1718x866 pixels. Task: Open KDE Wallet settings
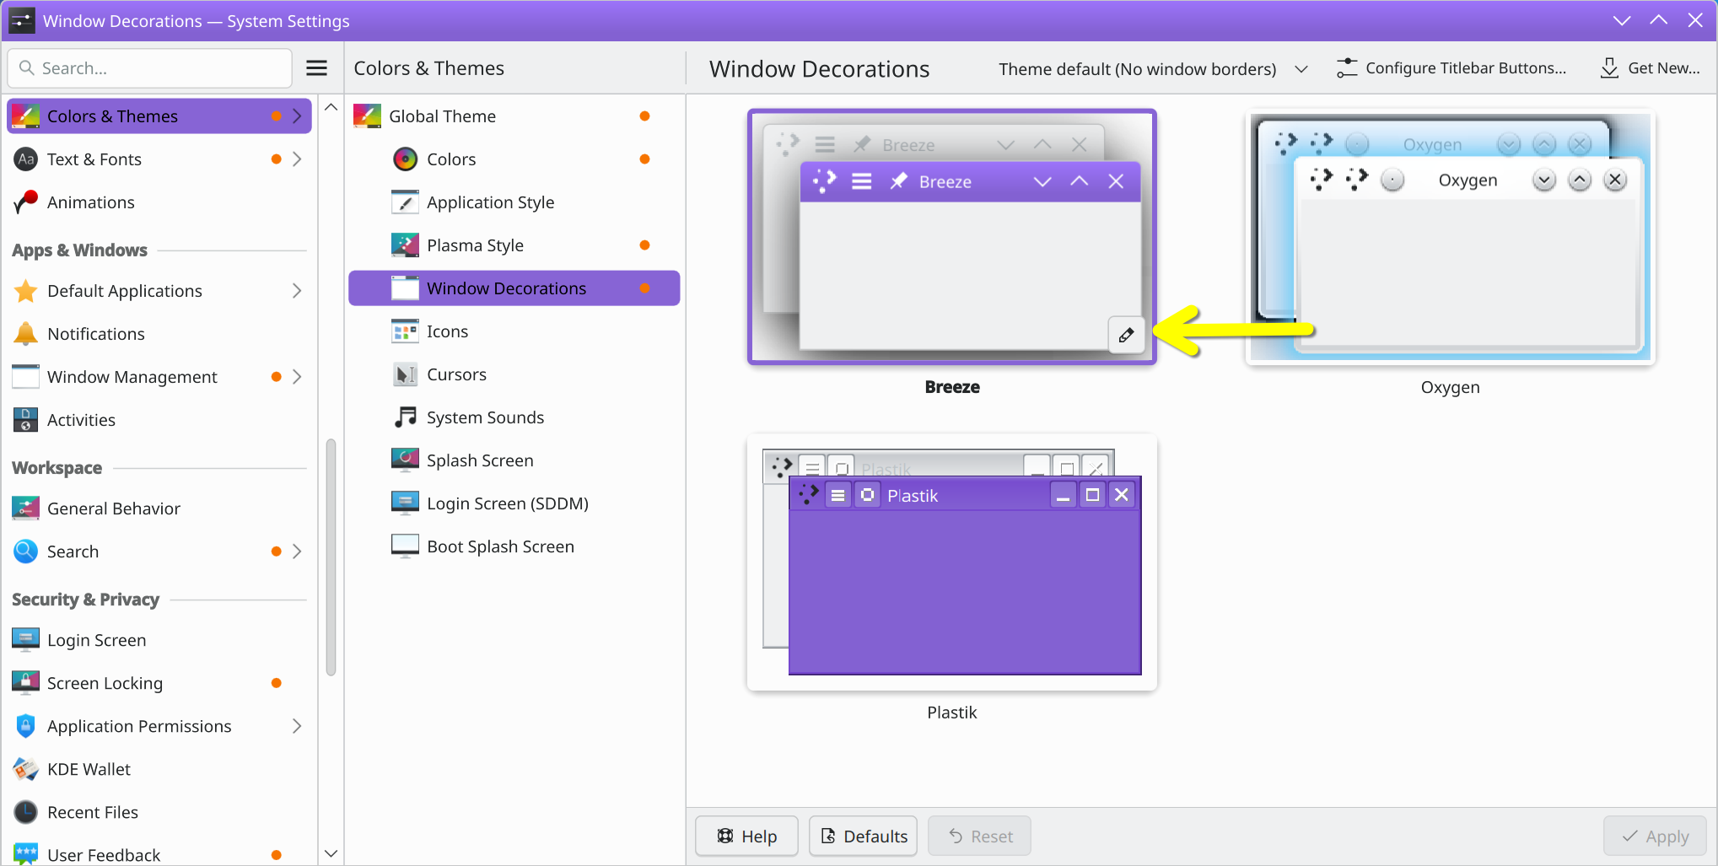click(x=159, y=769)
